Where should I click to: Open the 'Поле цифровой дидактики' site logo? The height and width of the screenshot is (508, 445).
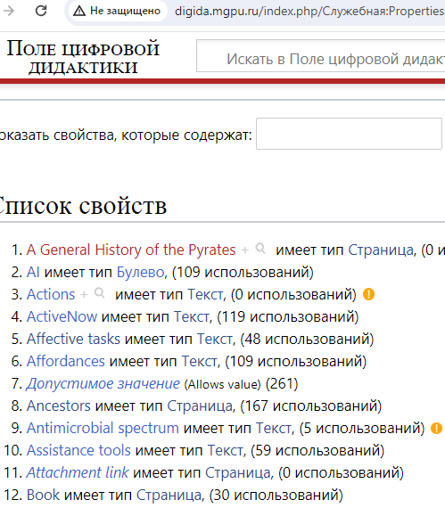[x=83, y=57]
